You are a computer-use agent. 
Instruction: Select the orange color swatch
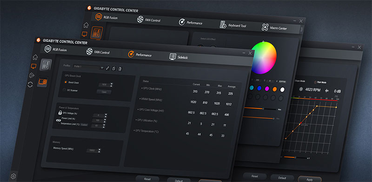[x=275, y=89]
